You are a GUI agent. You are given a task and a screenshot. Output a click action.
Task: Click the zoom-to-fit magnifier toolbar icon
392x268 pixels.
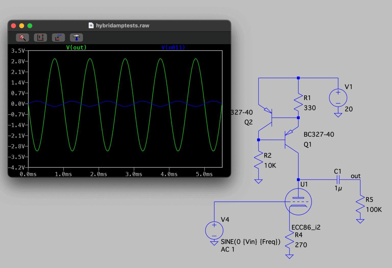click(x=22, y=38)
